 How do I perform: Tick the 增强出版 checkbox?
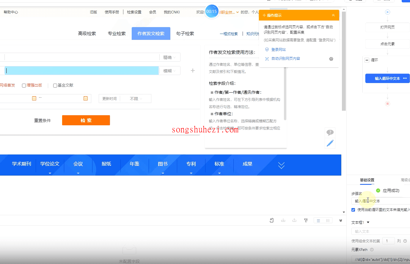point(24,85)
